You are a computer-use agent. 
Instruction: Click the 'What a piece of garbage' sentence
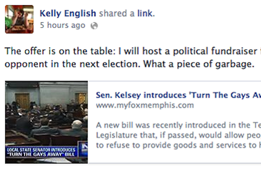click(x=199, y=64)
